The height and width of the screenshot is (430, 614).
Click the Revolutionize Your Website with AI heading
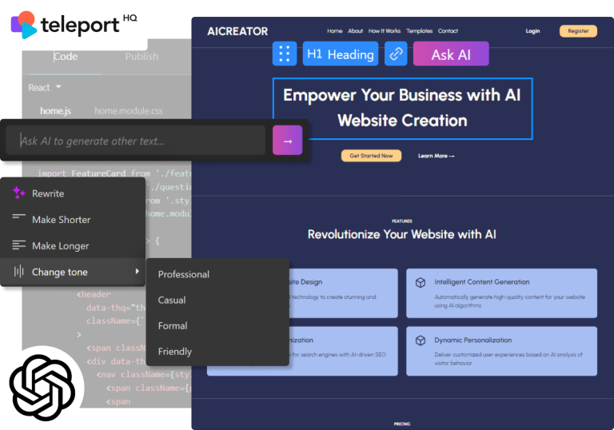click(402, 234)
